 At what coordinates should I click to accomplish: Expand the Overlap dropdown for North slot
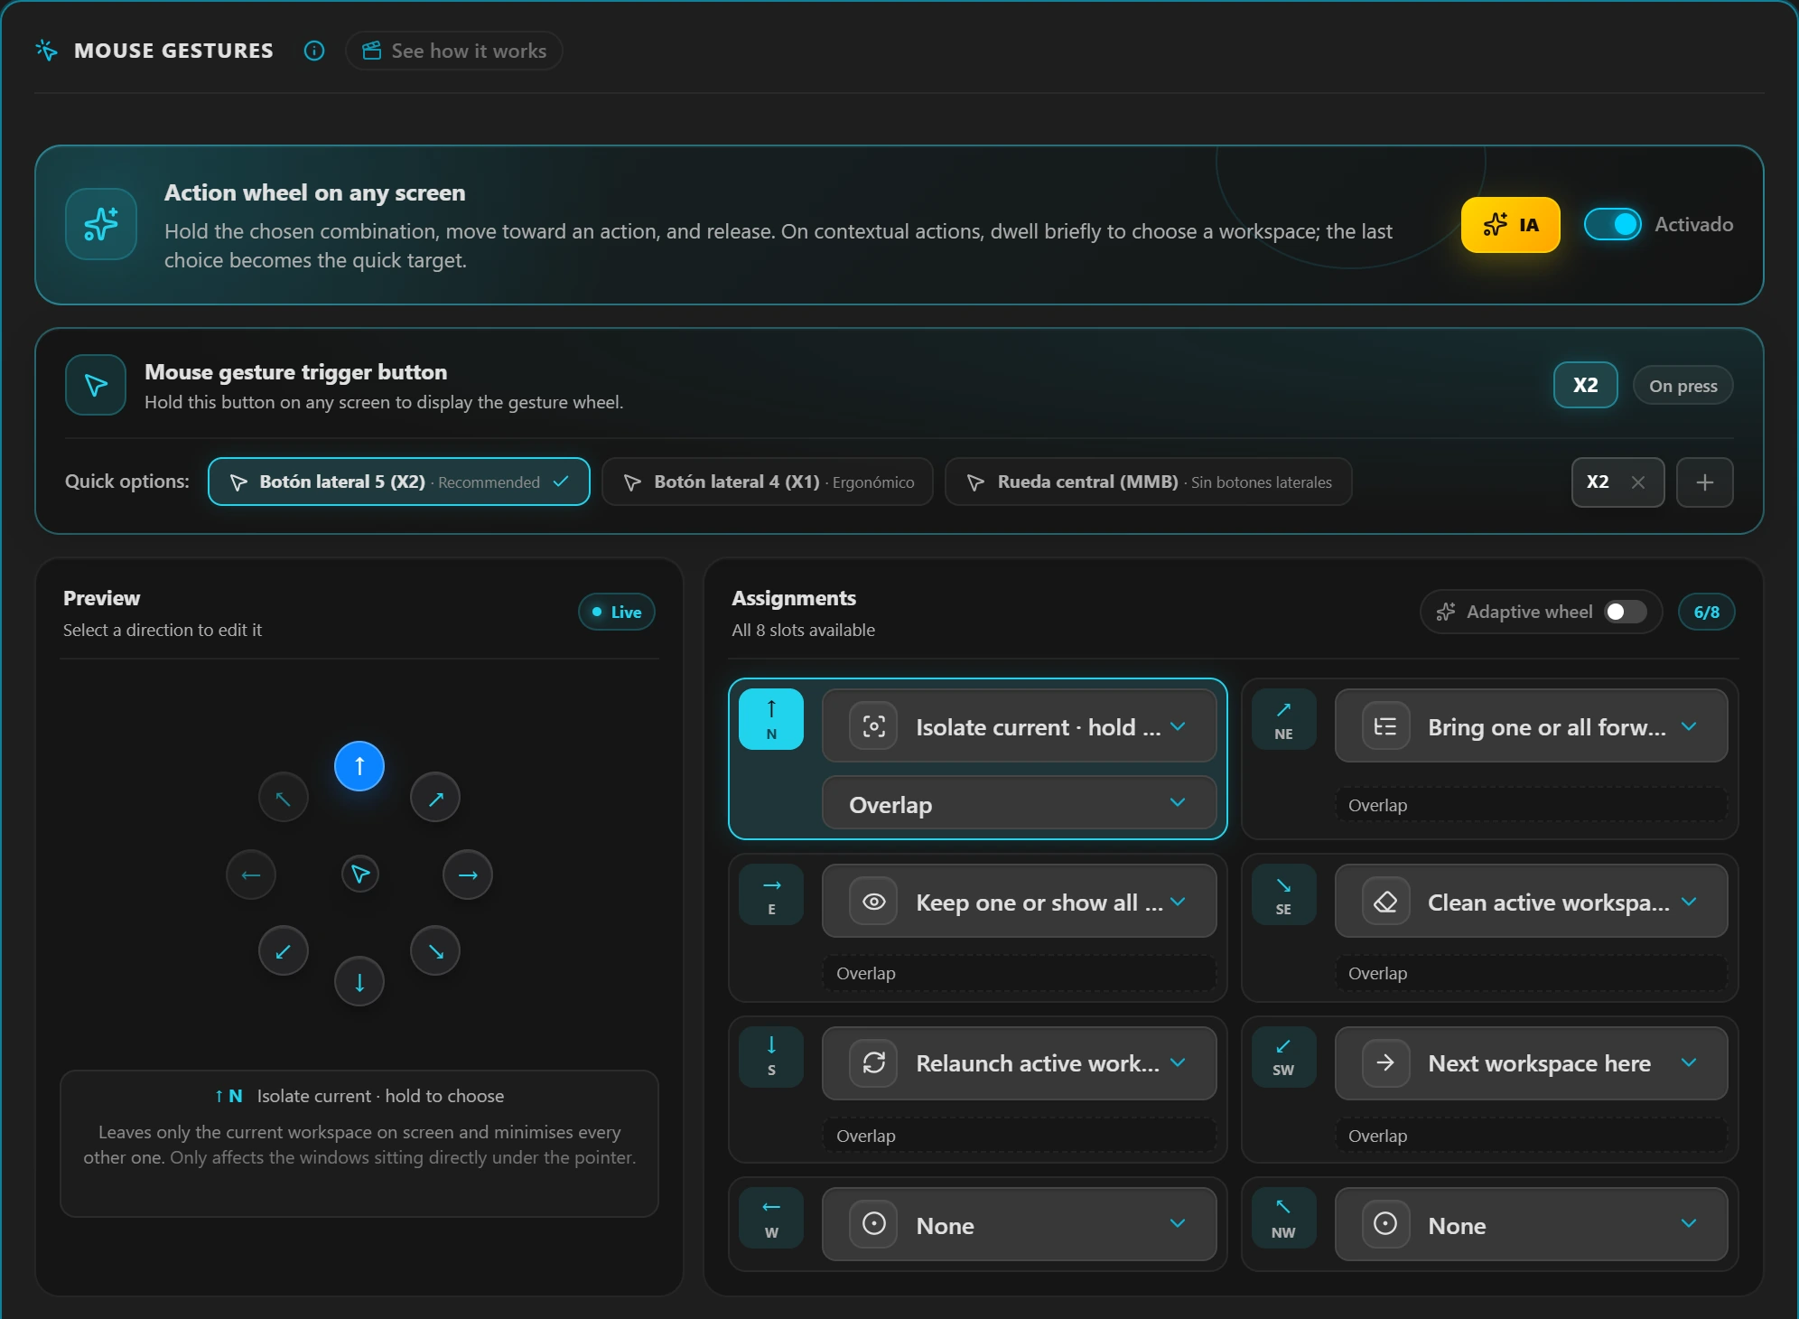[1019, 803]
